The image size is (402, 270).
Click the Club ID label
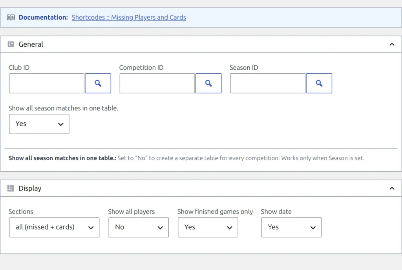(x=19, y=67)
